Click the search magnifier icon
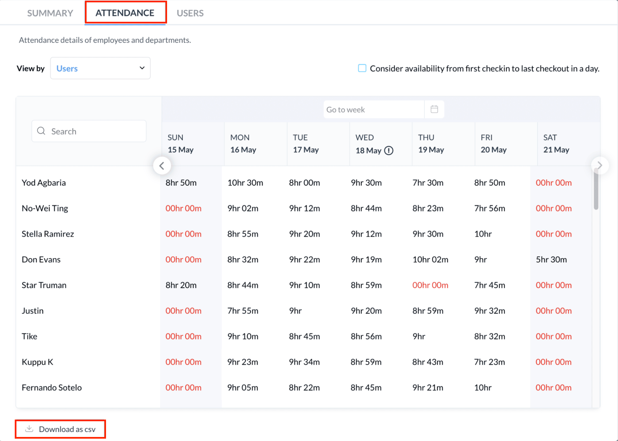The height and width of the screenshot is (441, 618). click(x=41, y=131)
